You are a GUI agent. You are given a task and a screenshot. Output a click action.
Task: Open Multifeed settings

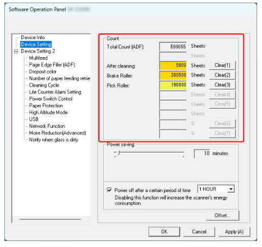pos(39,58)
